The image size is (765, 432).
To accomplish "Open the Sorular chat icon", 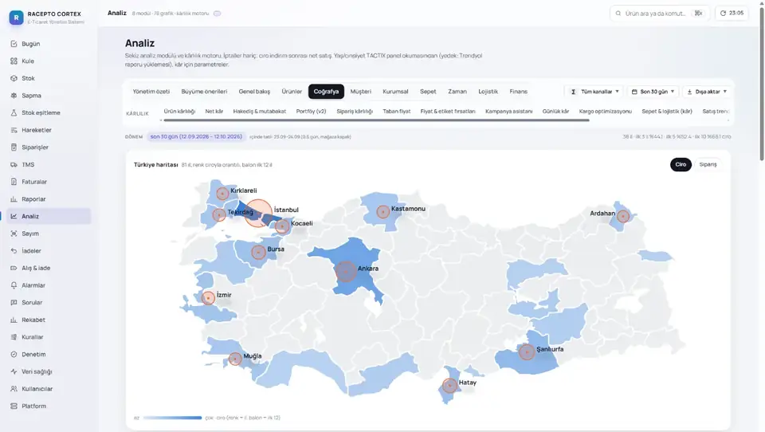I will [14, 303].
